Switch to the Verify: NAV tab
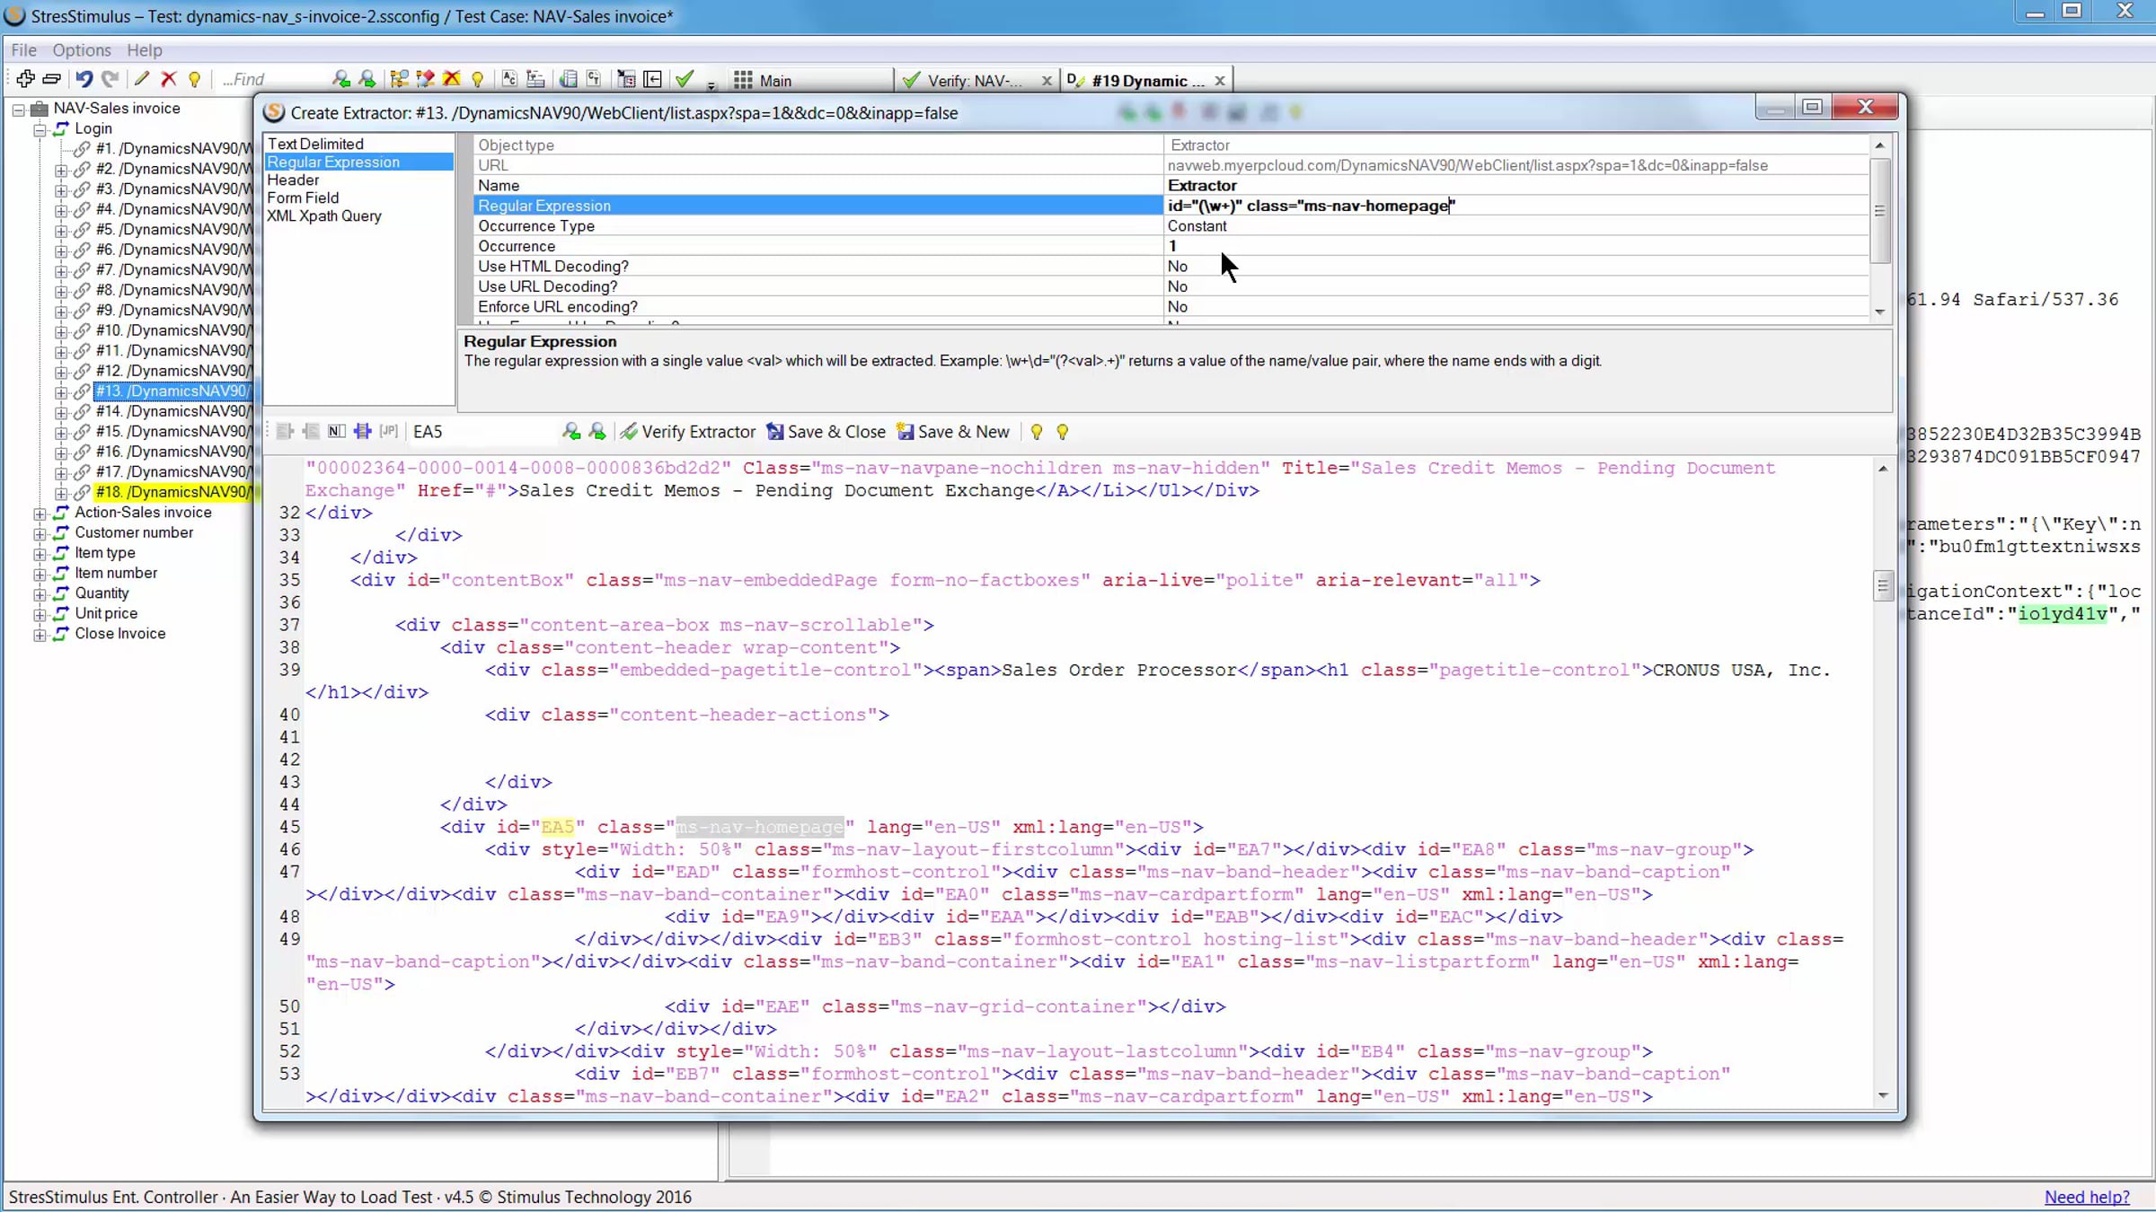Viewport: 2156px width, 1212px height. 973,81
